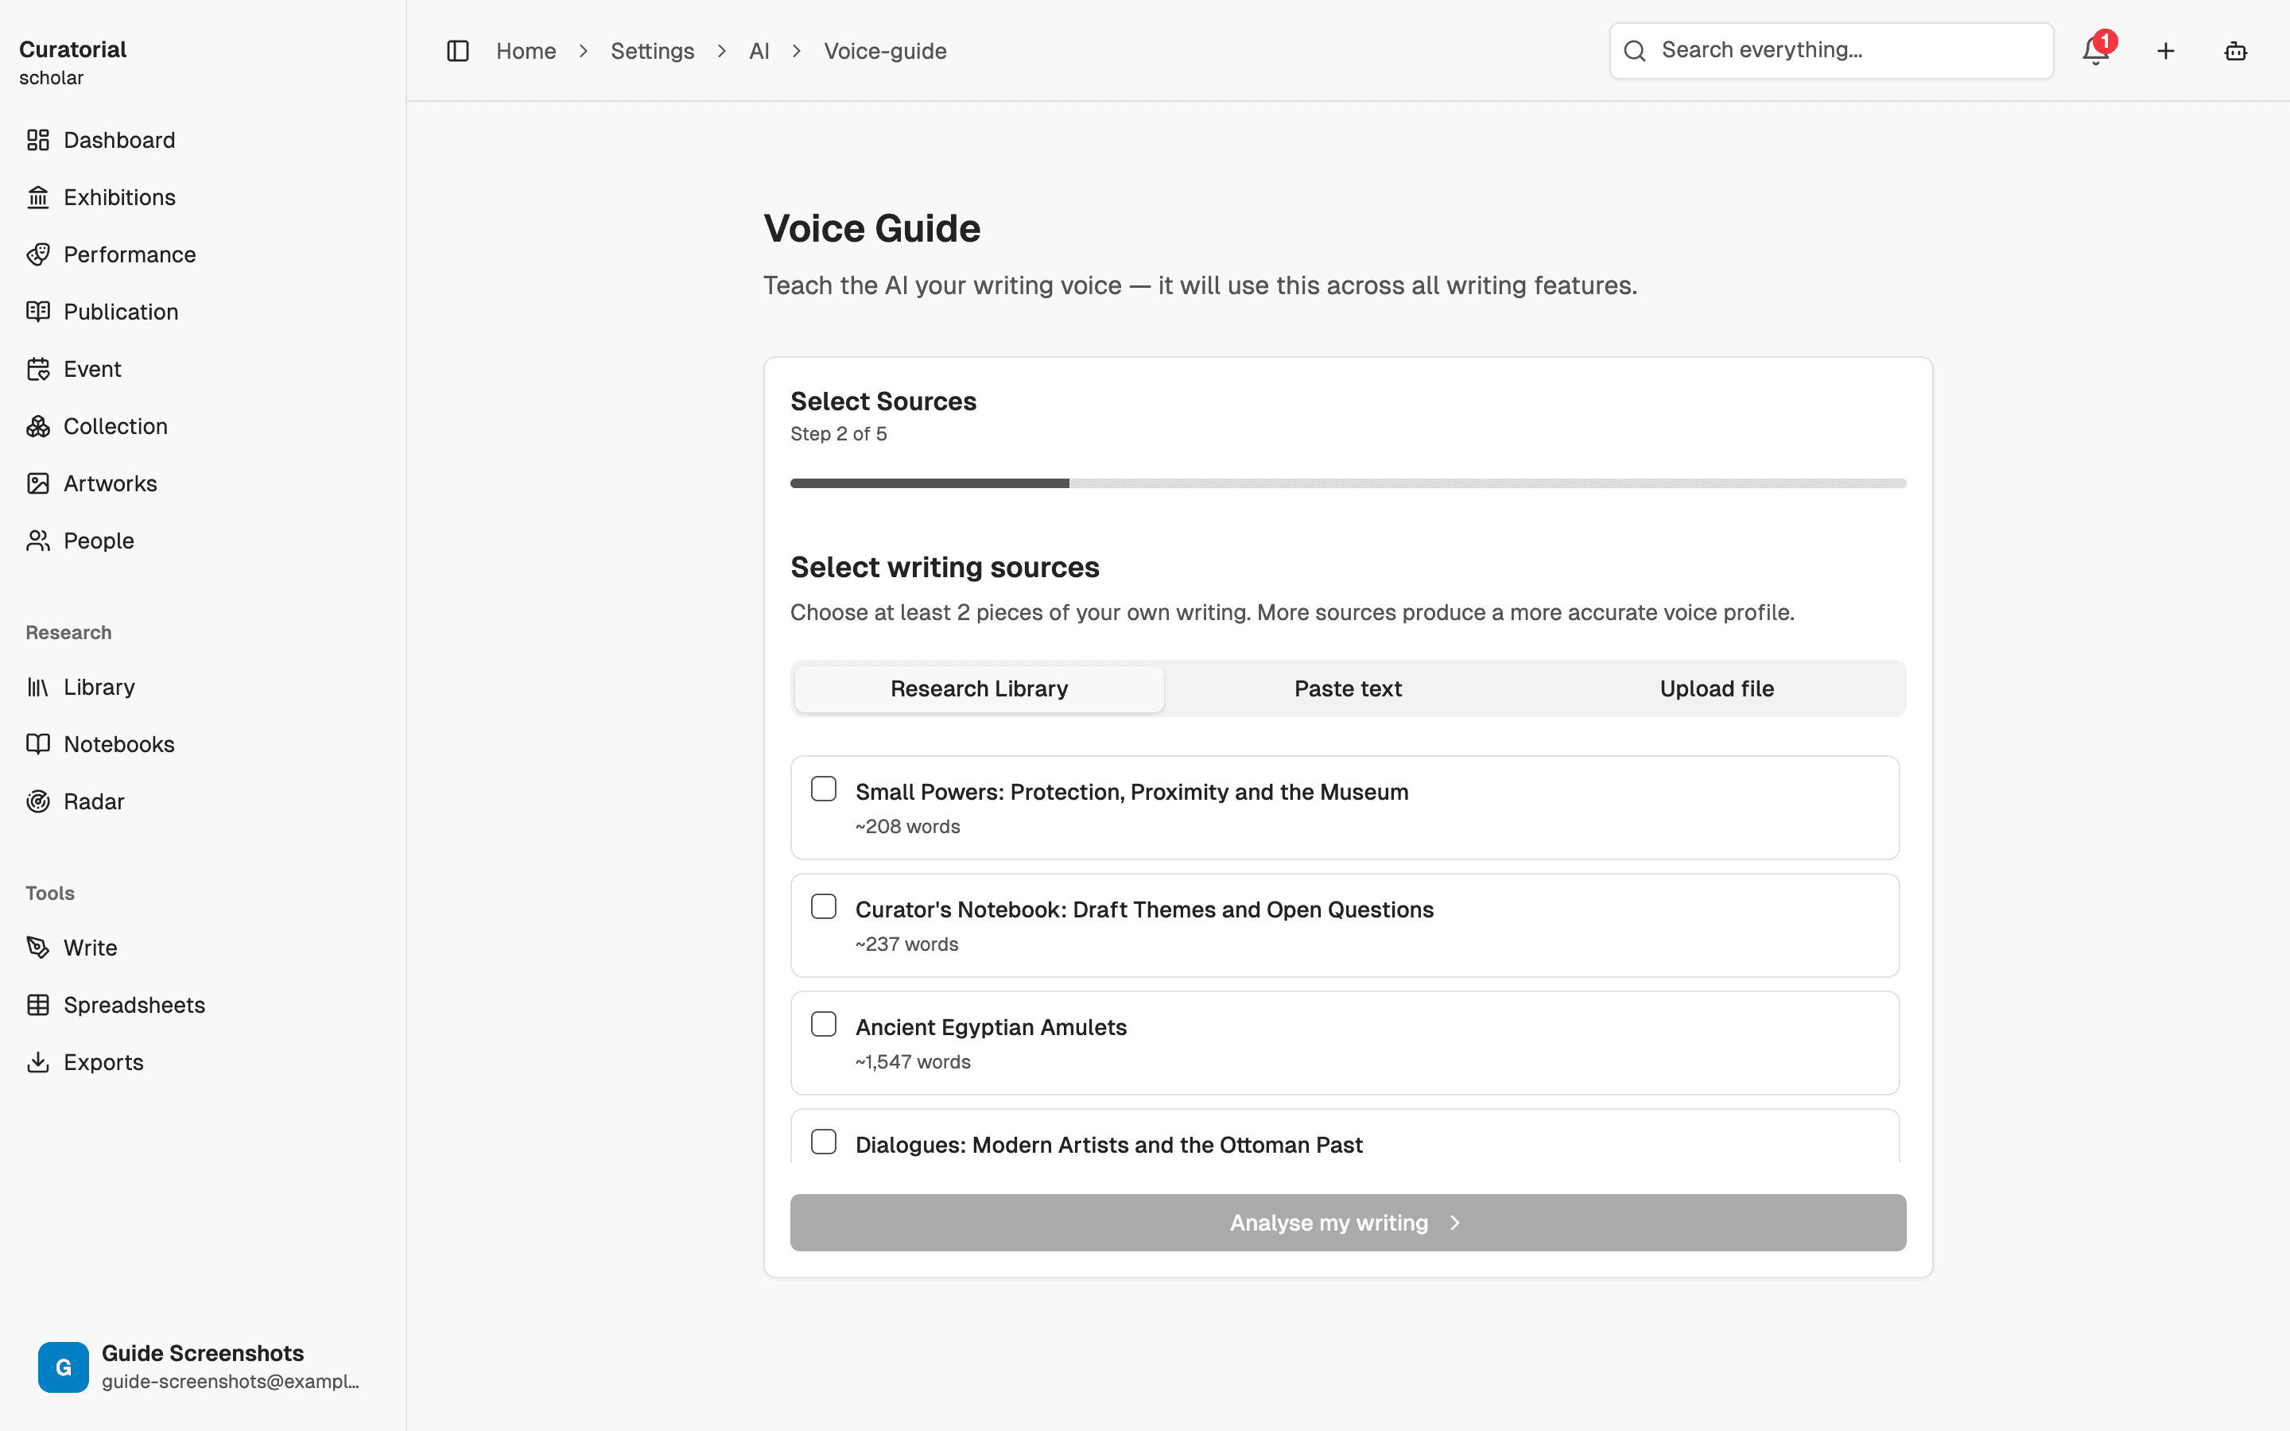
Task: Click "~237 words" text
Action: pyautogui.click(x=906, y=944)
